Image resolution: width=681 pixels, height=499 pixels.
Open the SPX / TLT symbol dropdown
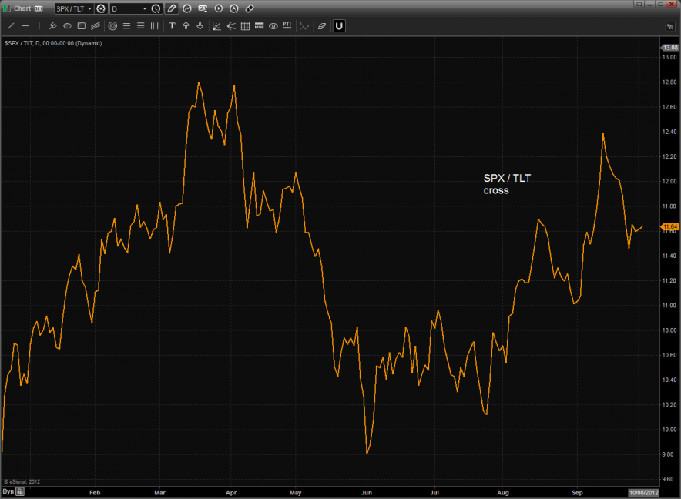[x=89, y=8]
